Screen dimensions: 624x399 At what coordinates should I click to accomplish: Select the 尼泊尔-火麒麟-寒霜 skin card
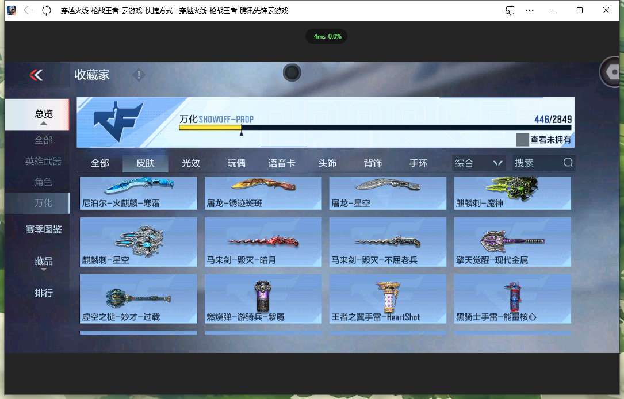tap(139, 193)
